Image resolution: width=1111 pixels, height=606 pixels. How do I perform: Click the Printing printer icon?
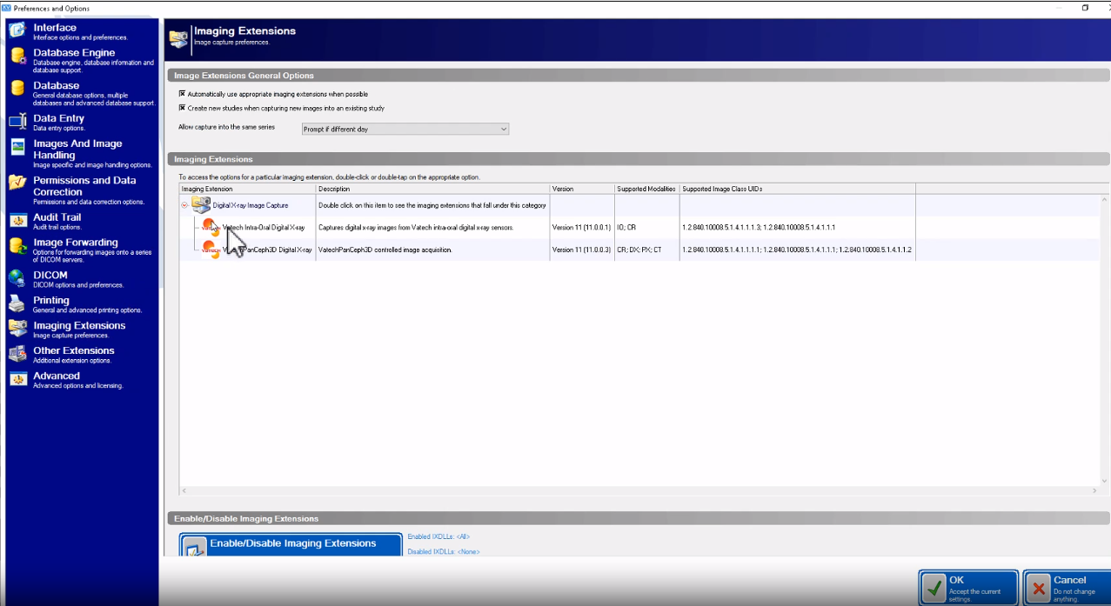tap(17, 303)
